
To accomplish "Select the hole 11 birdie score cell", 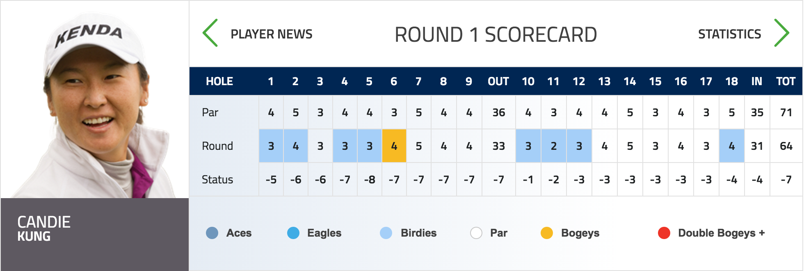I will [554, 146].
